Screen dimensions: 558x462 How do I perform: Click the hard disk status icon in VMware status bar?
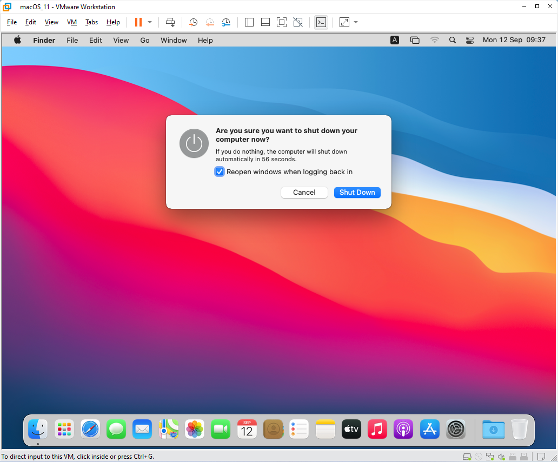[467, 456]
